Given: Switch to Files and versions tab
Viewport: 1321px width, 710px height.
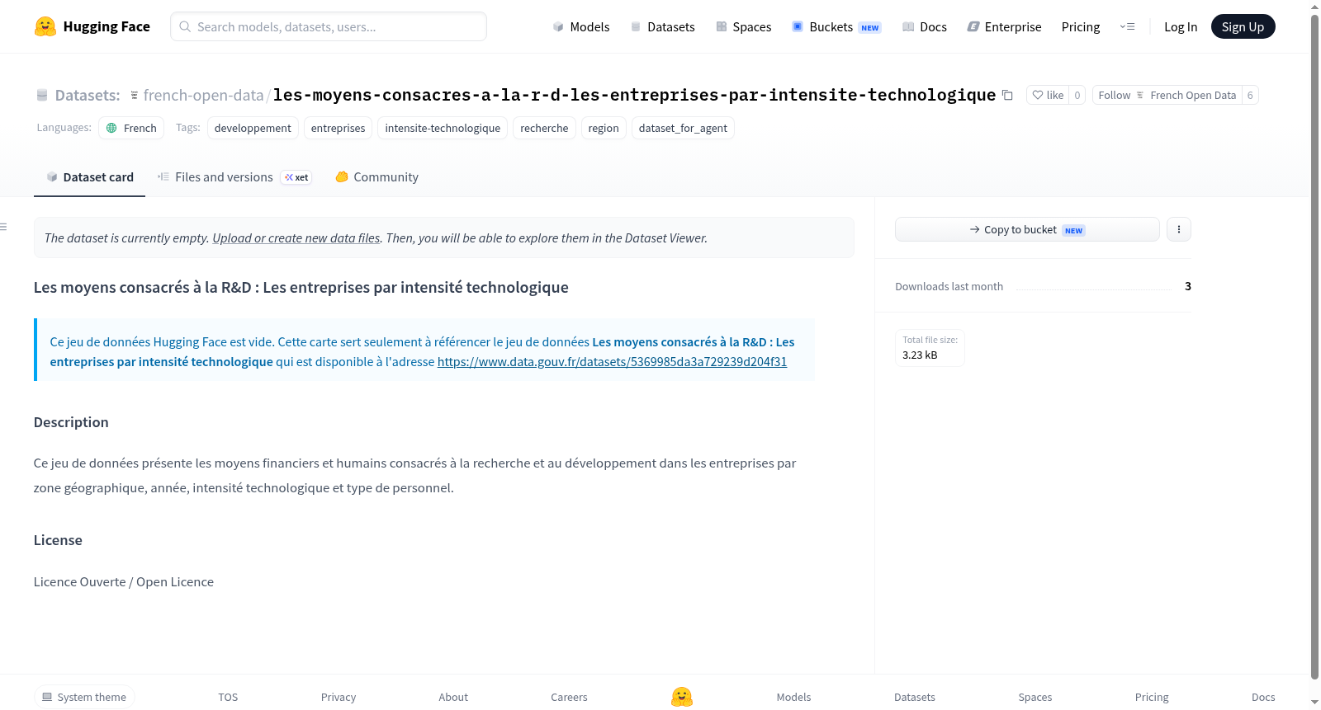Looking at the screenshot, I should pos(234,176).
